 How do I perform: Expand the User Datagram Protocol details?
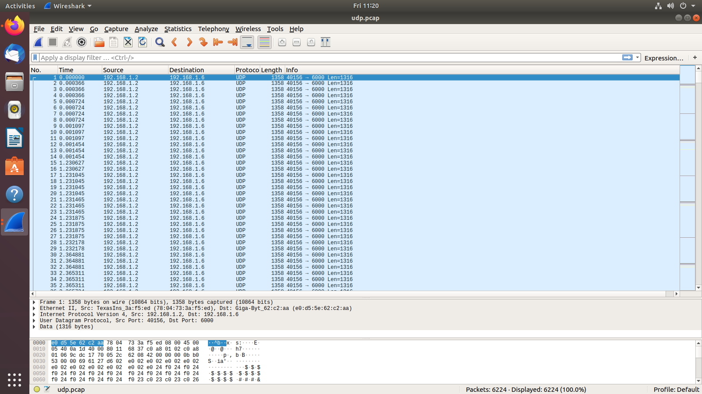[x=34, y=320]
